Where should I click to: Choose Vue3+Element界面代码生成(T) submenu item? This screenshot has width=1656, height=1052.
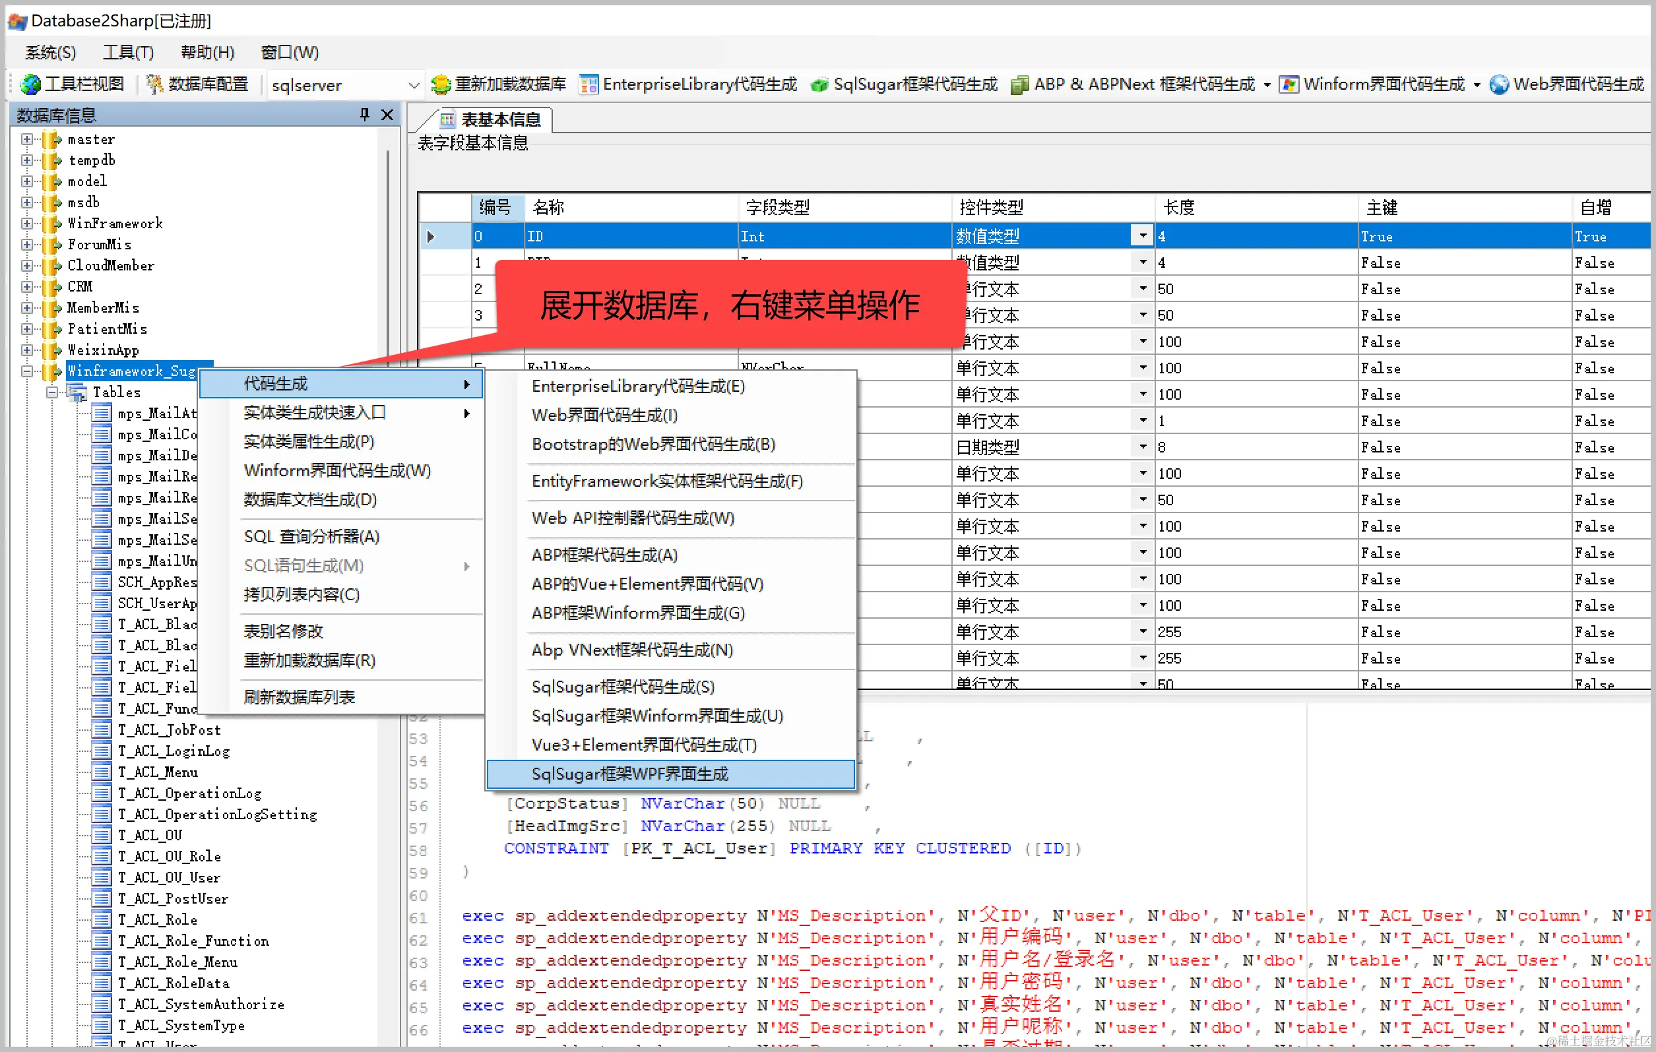click(670, 745)
